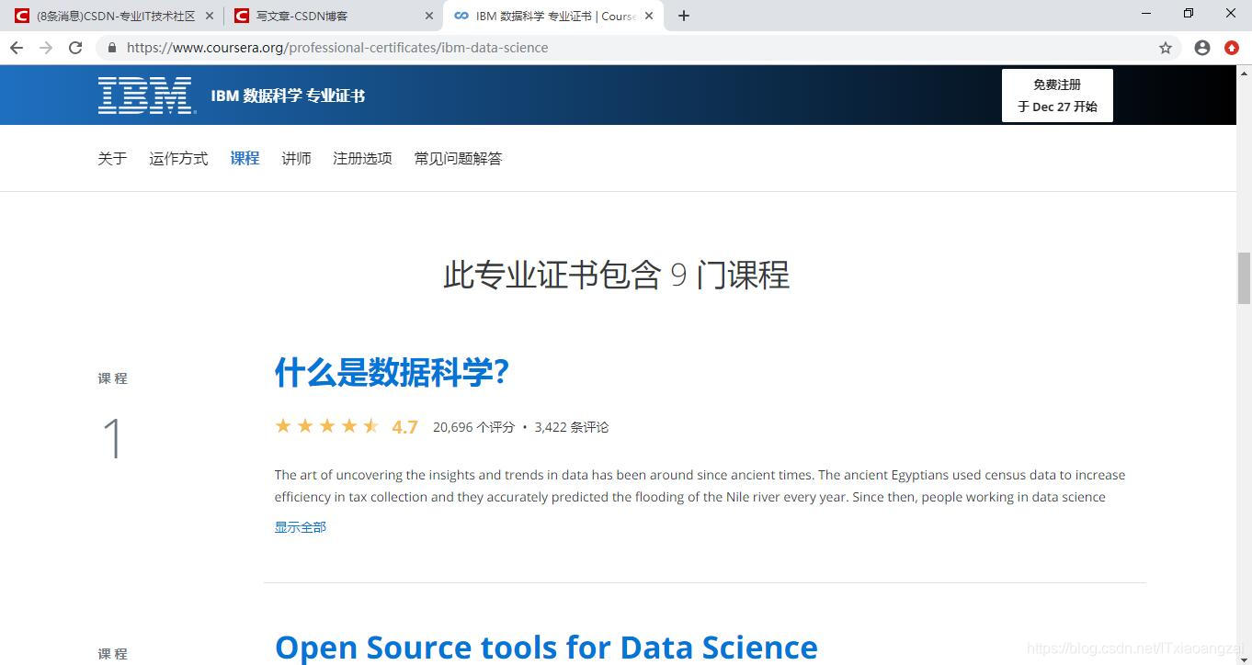
Task: Switch to 写文章-CSDN博客 browser tab
Action: pyautogui.click(x=333, y=16)
